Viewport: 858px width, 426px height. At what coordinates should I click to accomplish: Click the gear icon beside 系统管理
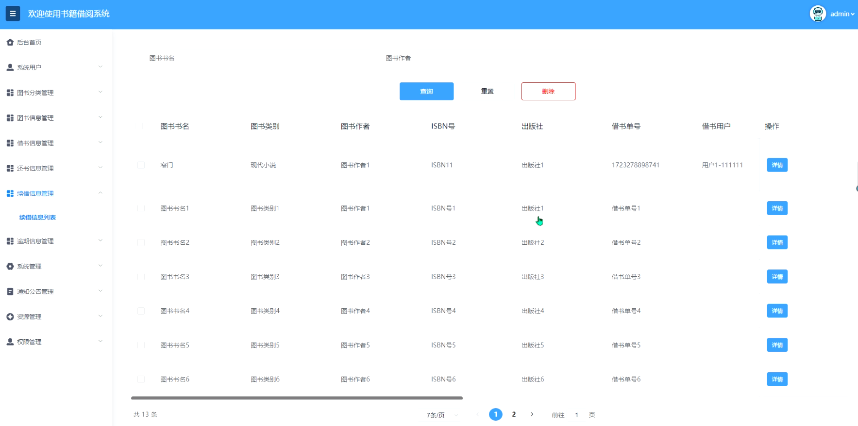click(10, 266)
